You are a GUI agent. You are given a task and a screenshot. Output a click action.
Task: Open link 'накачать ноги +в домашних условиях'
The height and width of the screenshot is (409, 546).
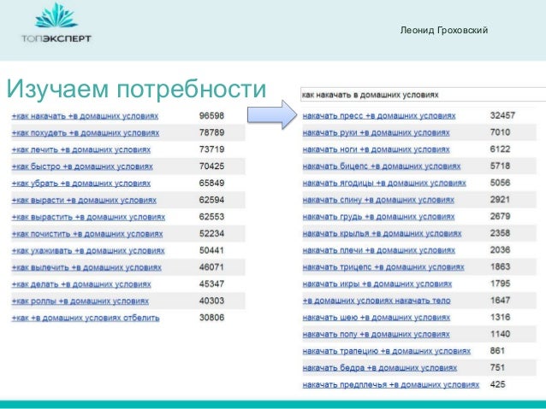pos(376,149)
